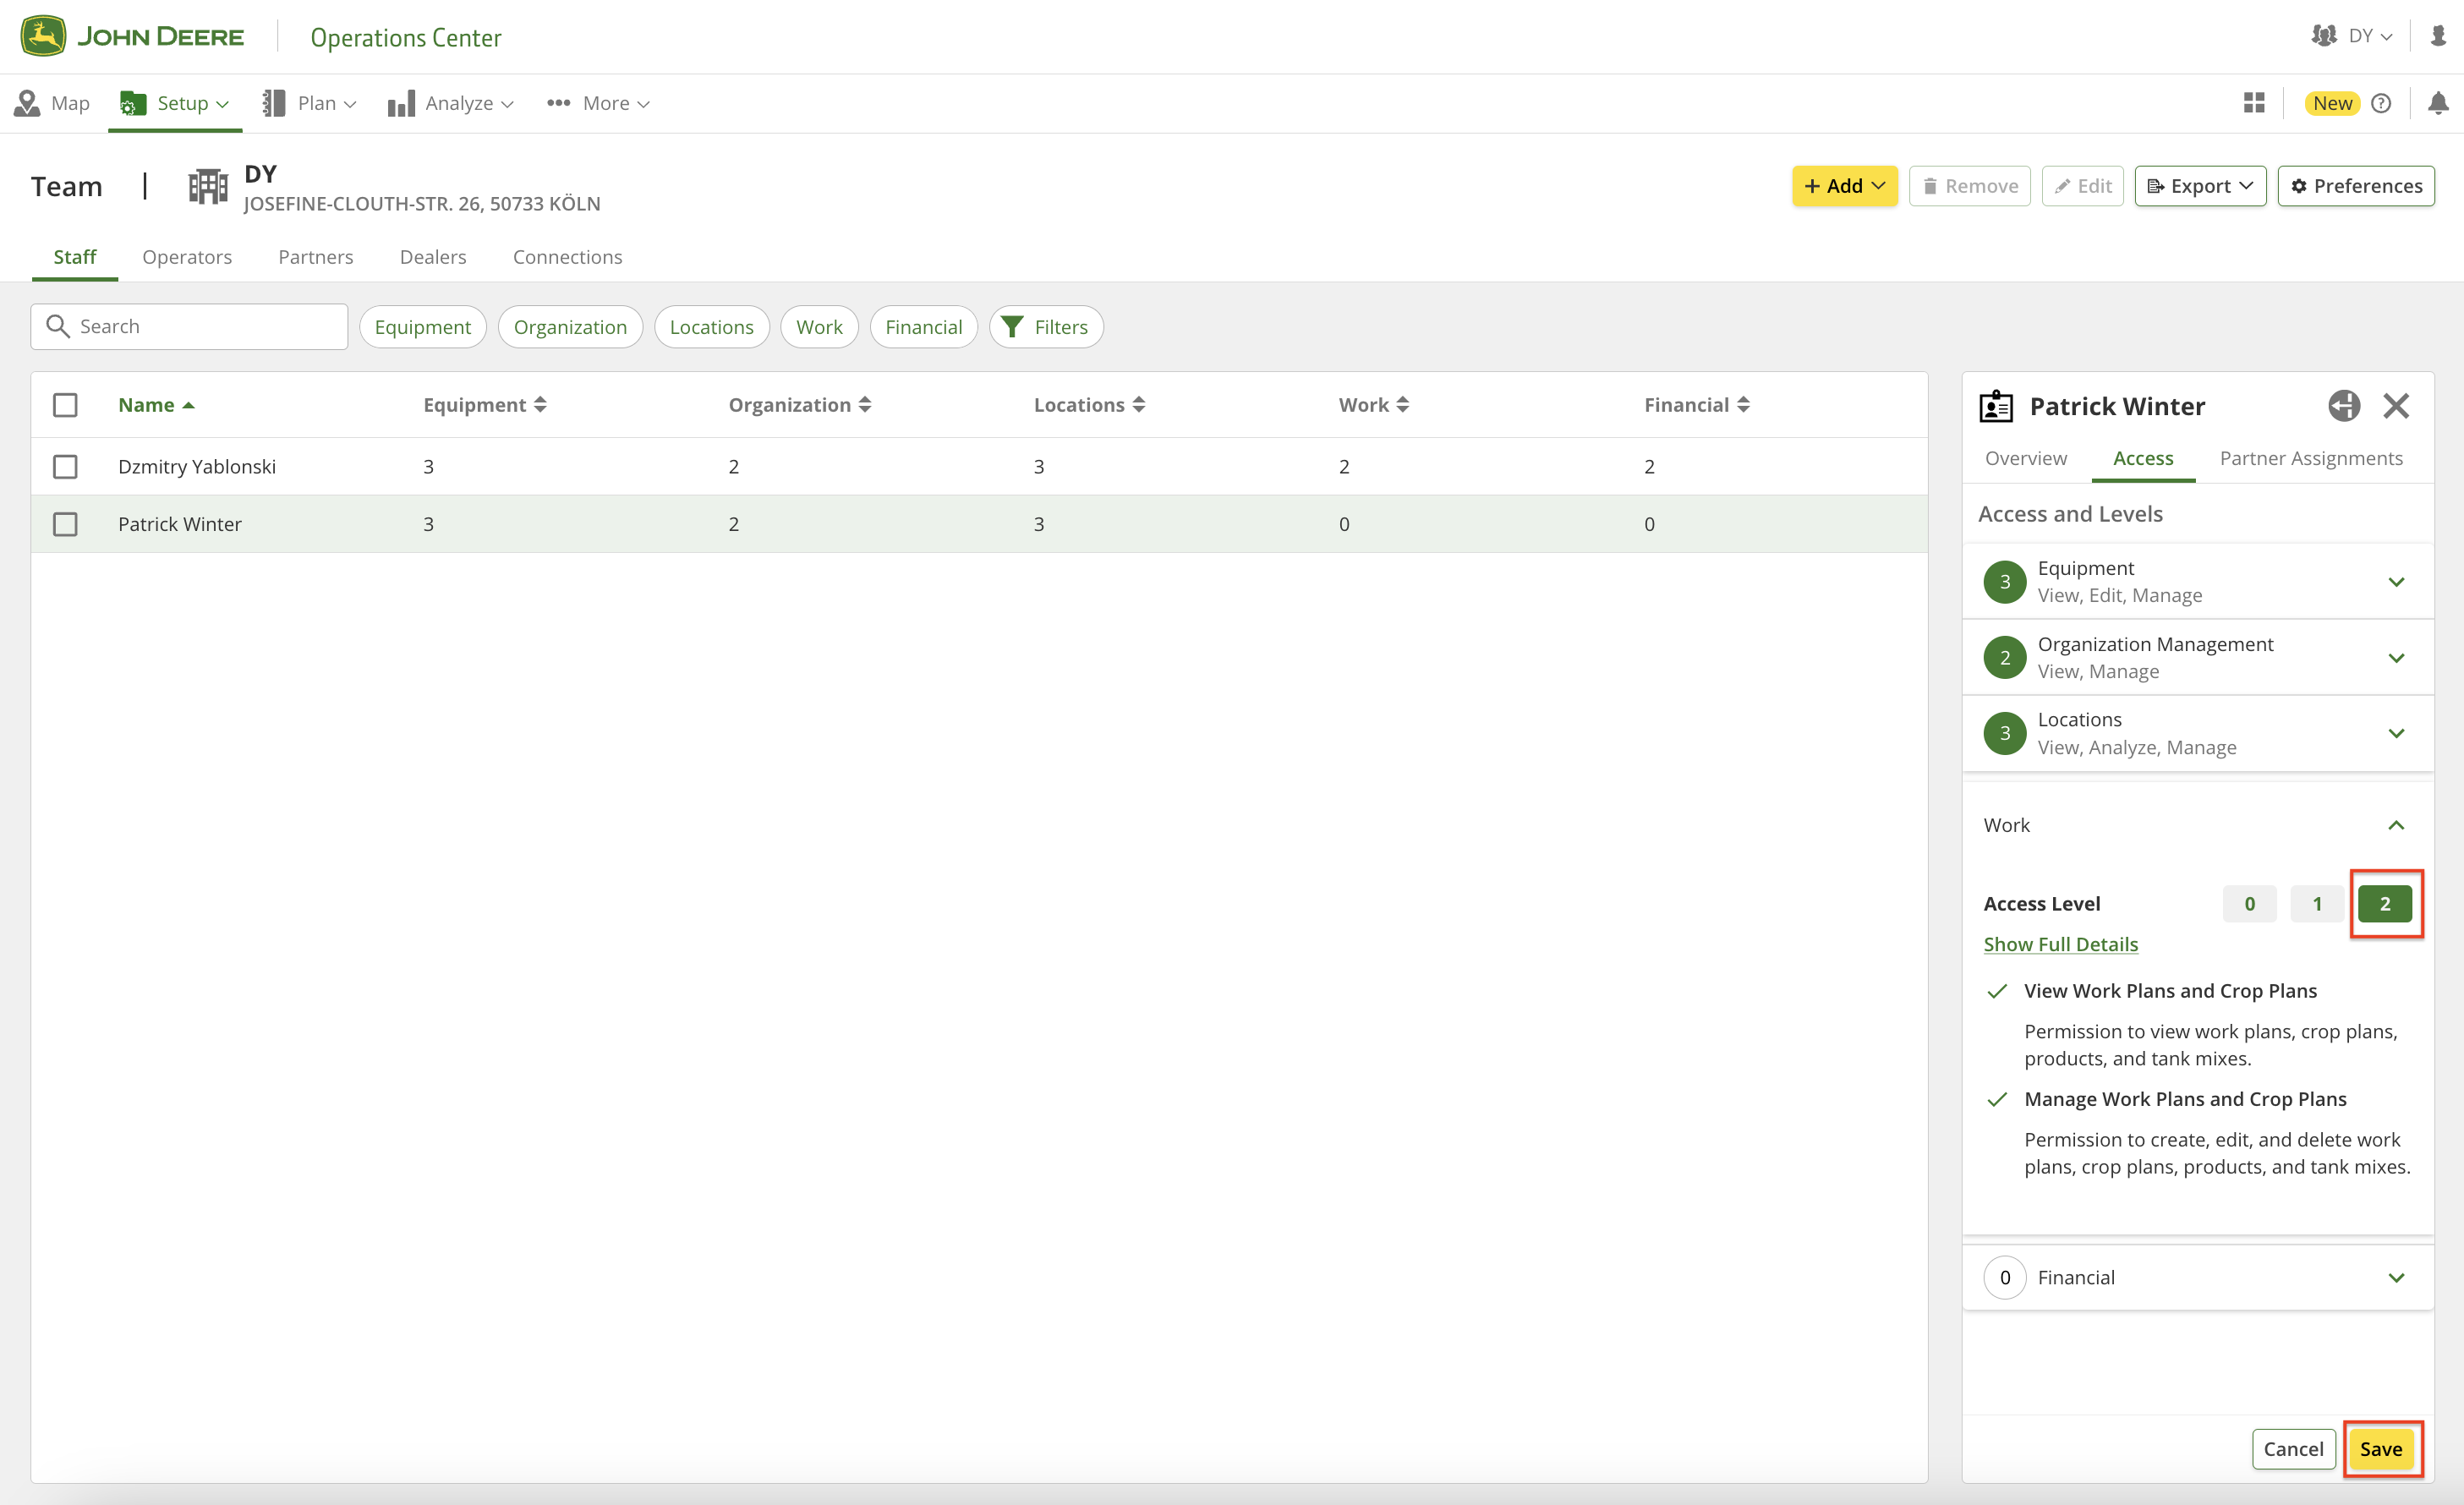Image resolution: width=2464 pixels, height=1505 pixels.
Task: Open the Export dropdown
Action: (x=2199, y=186)
